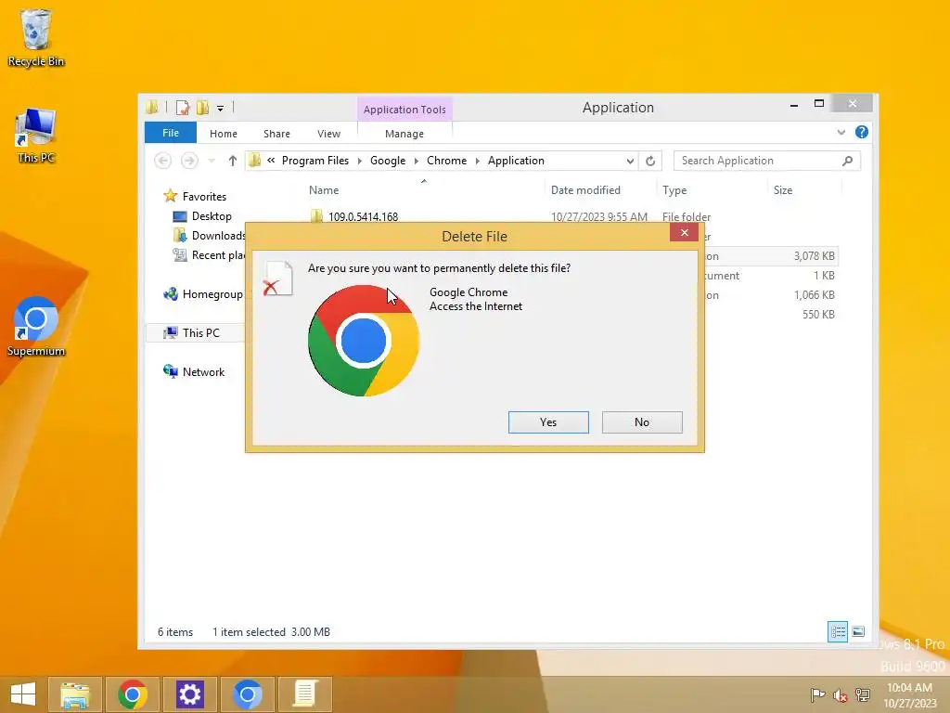Open Action Center flag tray icon
This screenshot has height=713, width=950.
pyautogui.click(x=817, y=694)
